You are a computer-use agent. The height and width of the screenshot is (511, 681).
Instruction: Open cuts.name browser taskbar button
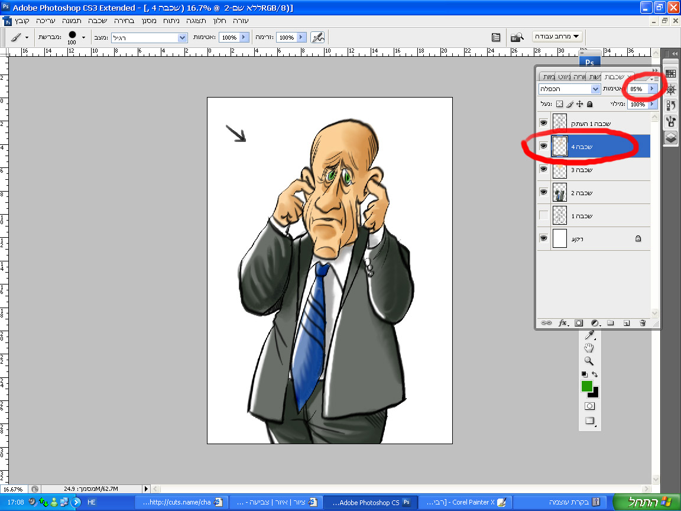point(181,502)
